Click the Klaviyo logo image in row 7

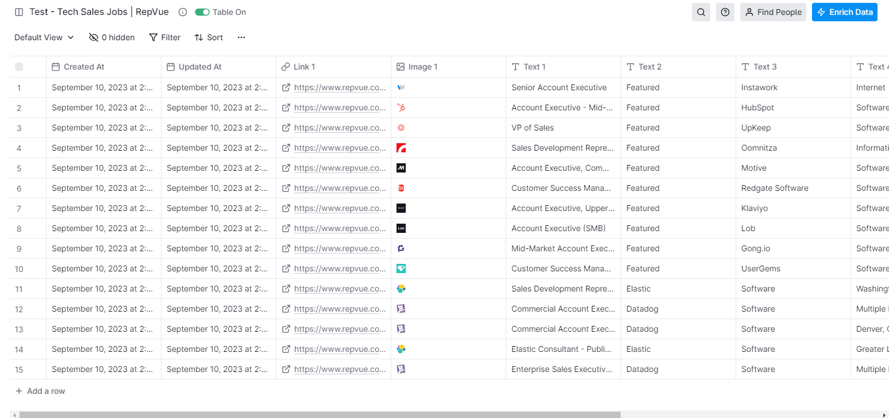(401, 208)
